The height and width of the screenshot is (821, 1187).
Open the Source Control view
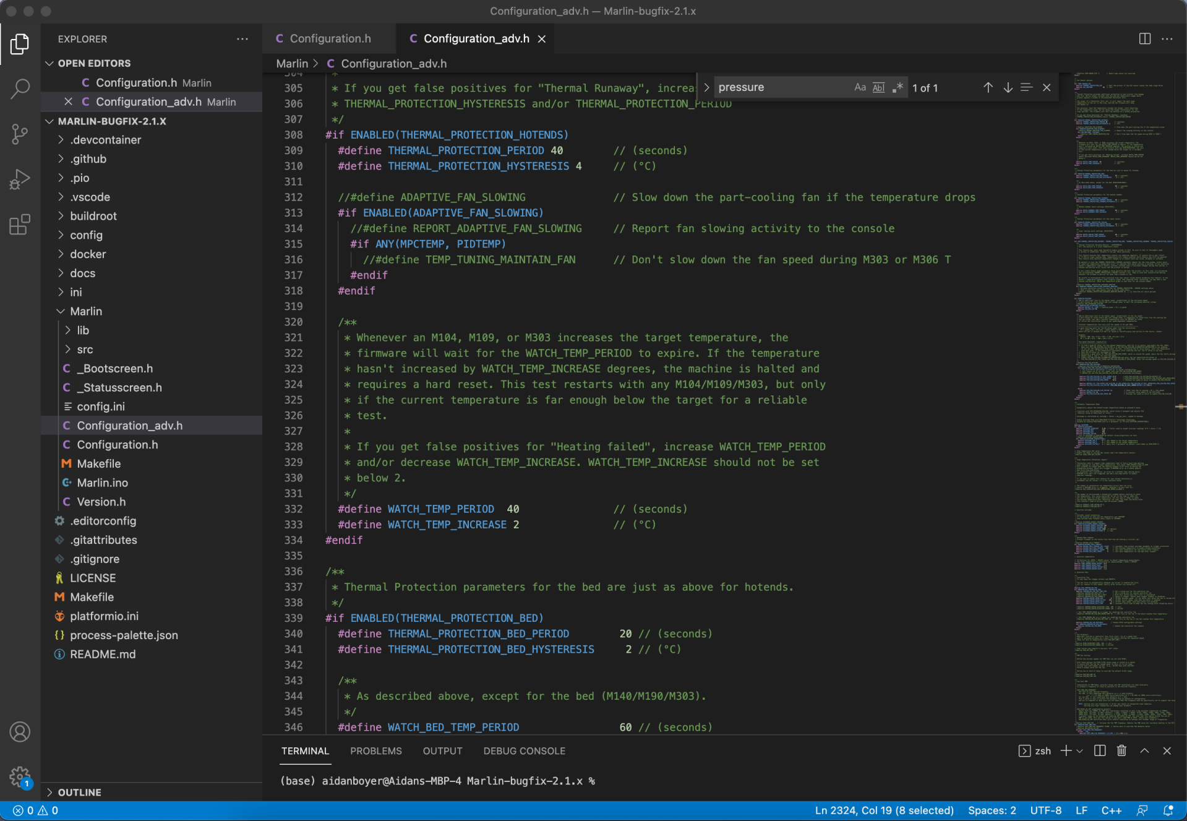click(x=20, y=134)
